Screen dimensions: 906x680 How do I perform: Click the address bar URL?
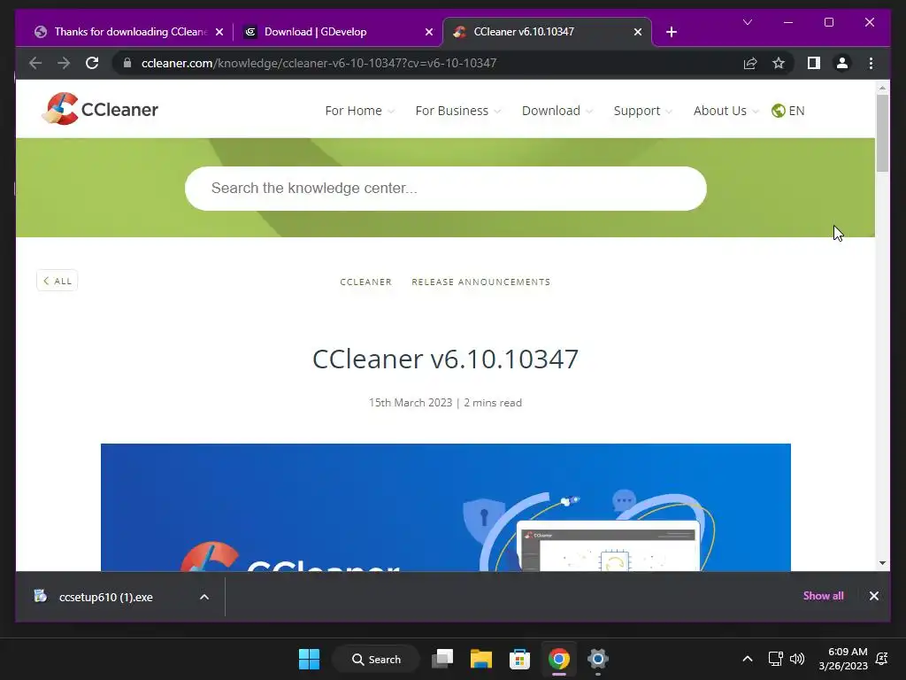coord(319,63)
